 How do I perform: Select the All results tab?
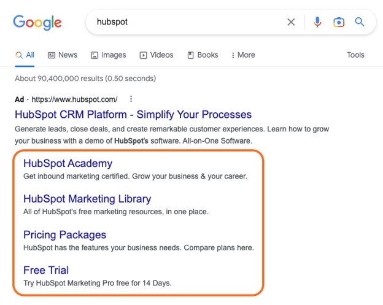[25, 55]
